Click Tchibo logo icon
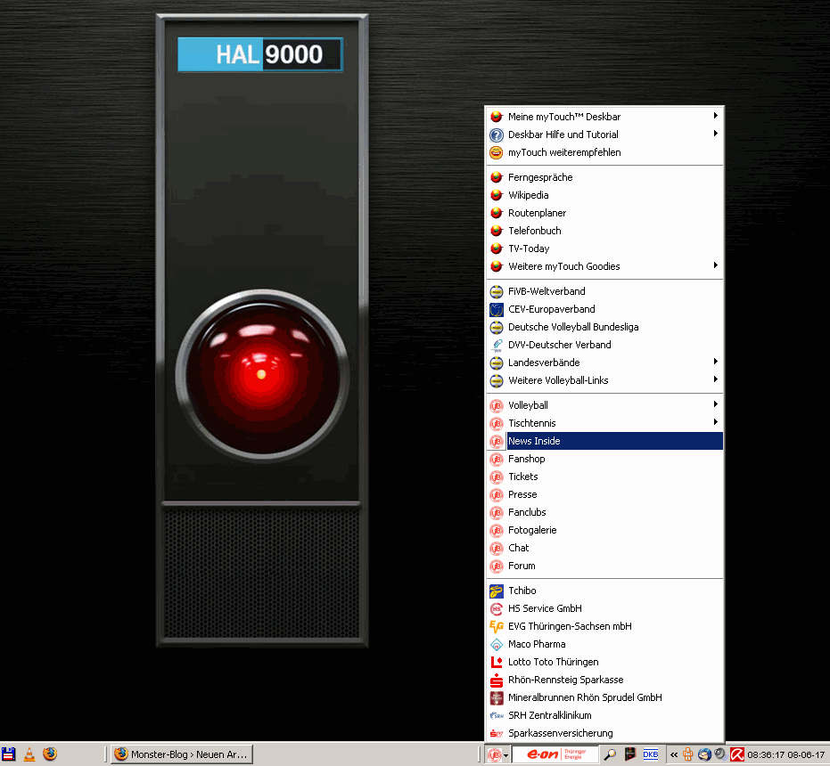 (496, 591)
